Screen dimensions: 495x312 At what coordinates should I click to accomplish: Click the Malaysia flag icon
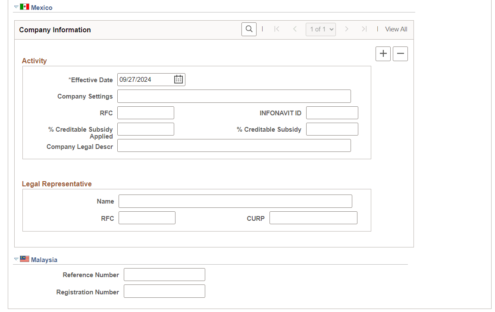pos(25,259)
